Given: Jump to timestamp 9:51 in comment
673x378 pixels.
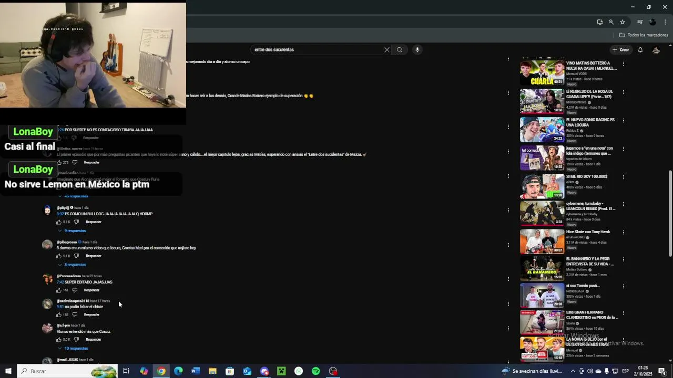Looking at the screenshot, I should coord(60,307).
